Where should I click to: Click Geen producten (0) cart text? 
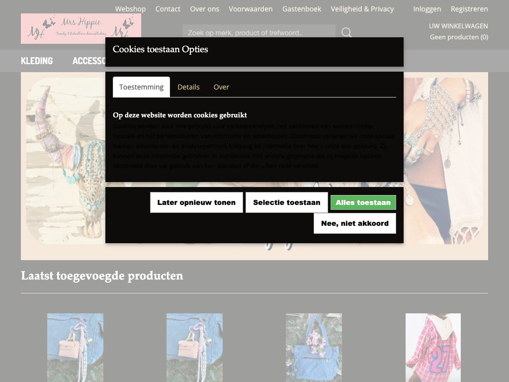tap(459, 37)
